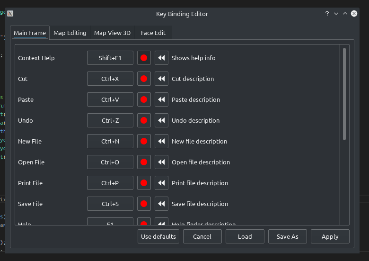Click the app icon in title bar
This screenshot has height=261, width=369.
10,14
